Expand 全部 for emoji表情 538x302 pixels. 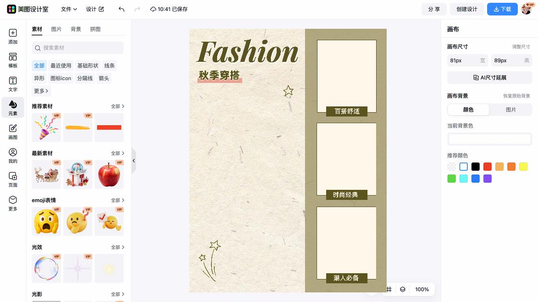(117, 200)
